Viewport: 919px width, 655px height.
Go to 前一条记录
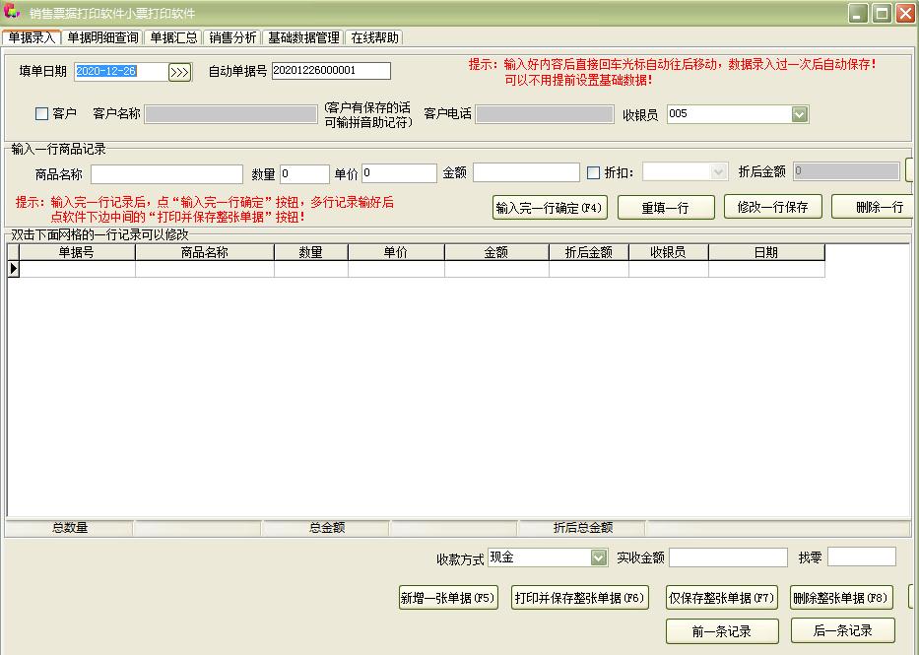(722, 631)
